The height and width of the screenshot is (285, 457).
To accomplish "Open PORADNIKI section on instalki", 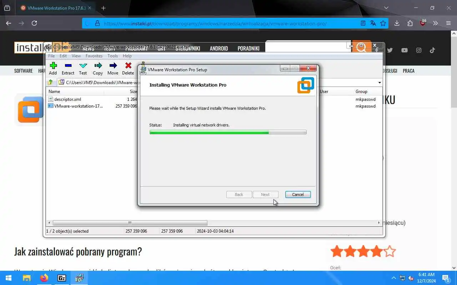I will [x=248, y=48].
